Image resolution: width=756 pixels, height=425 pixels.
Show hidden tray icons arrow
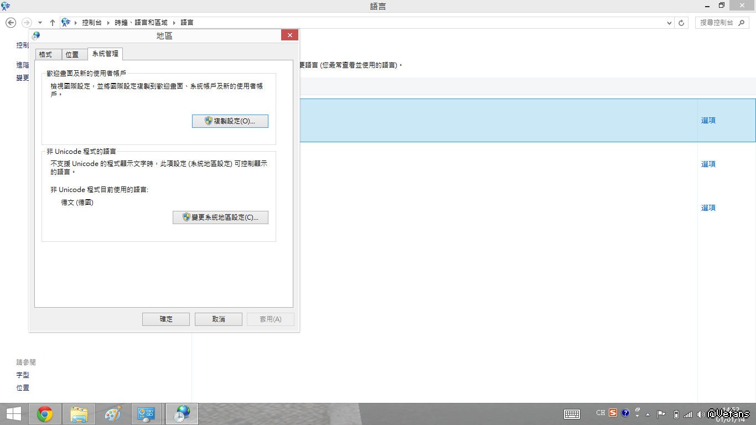648,414
